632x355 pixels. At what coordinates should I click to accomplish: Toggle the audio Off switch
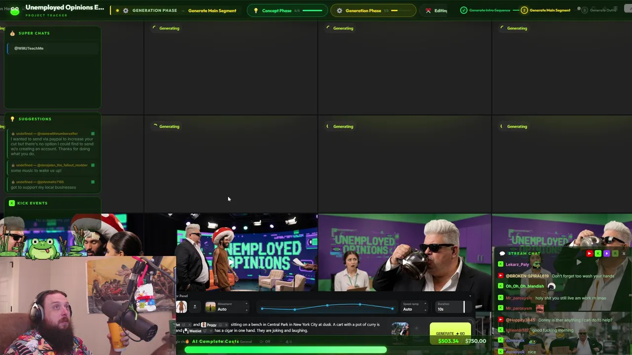266,342
